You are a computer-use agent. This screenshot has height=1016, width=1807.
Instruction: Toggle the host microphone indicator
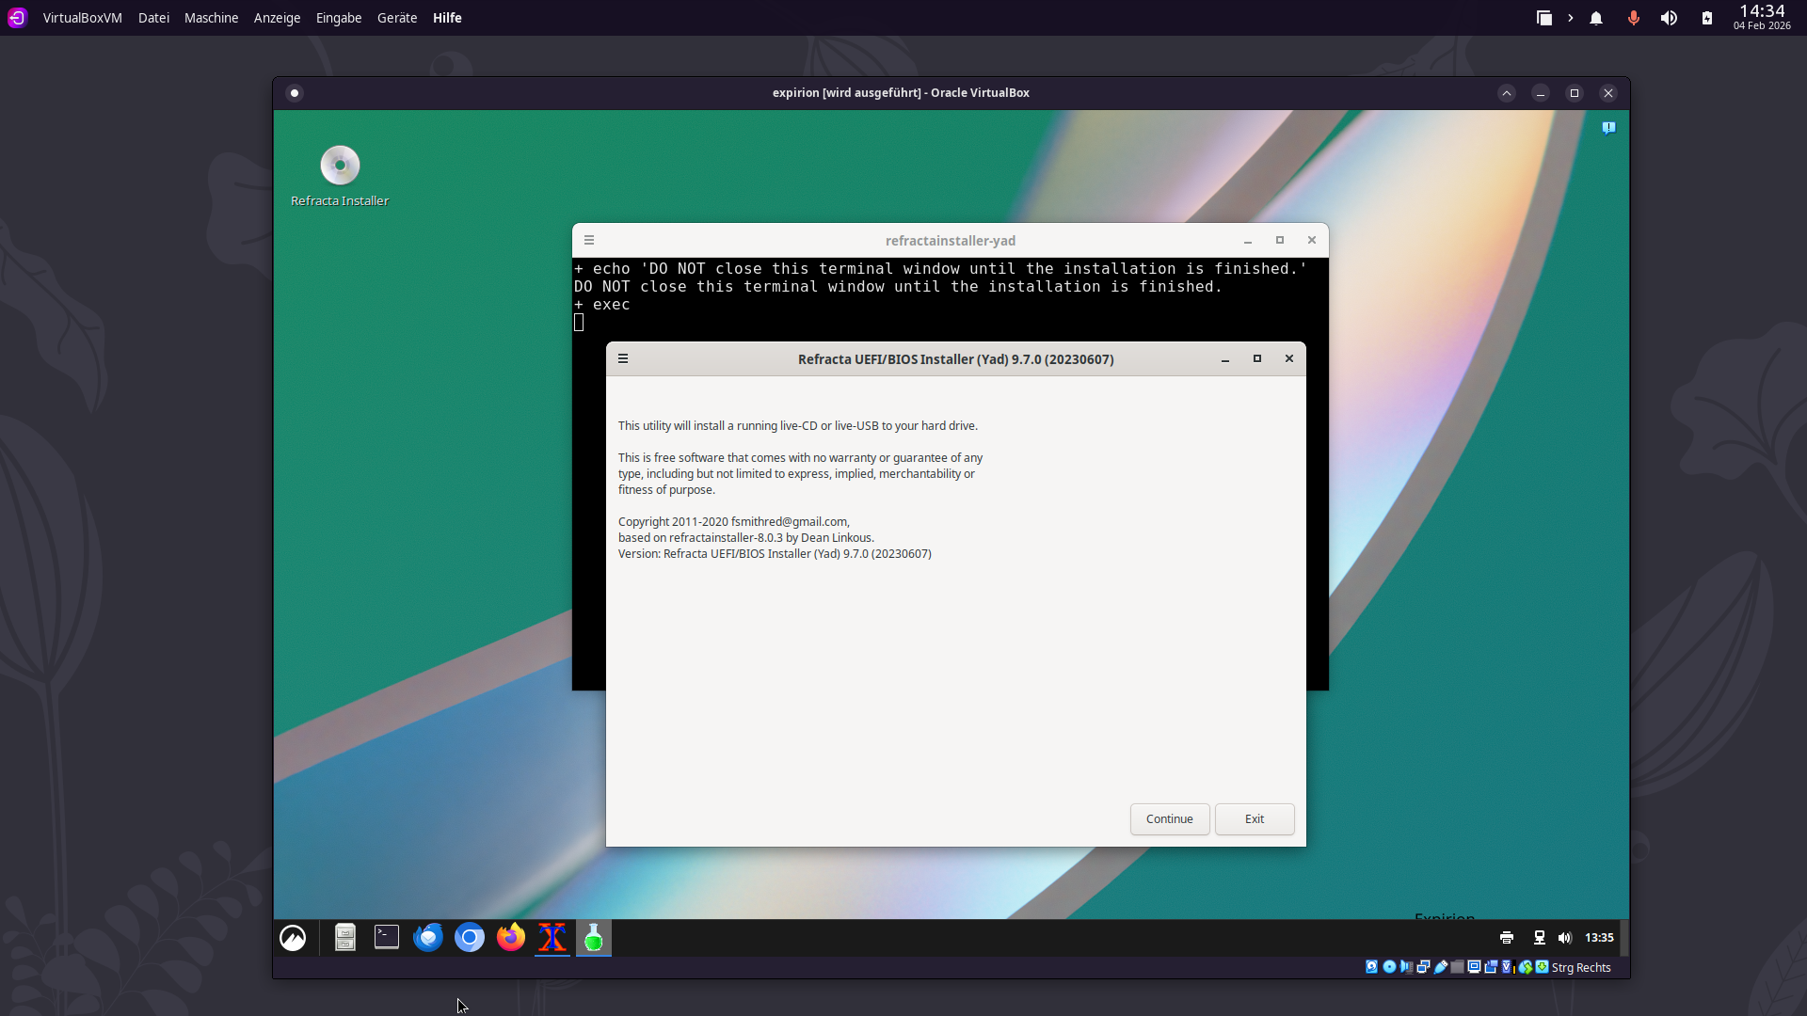(x=1633, y=18)
